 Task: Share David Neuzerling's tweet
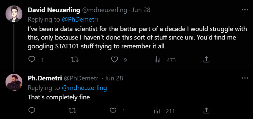point(206,60)
